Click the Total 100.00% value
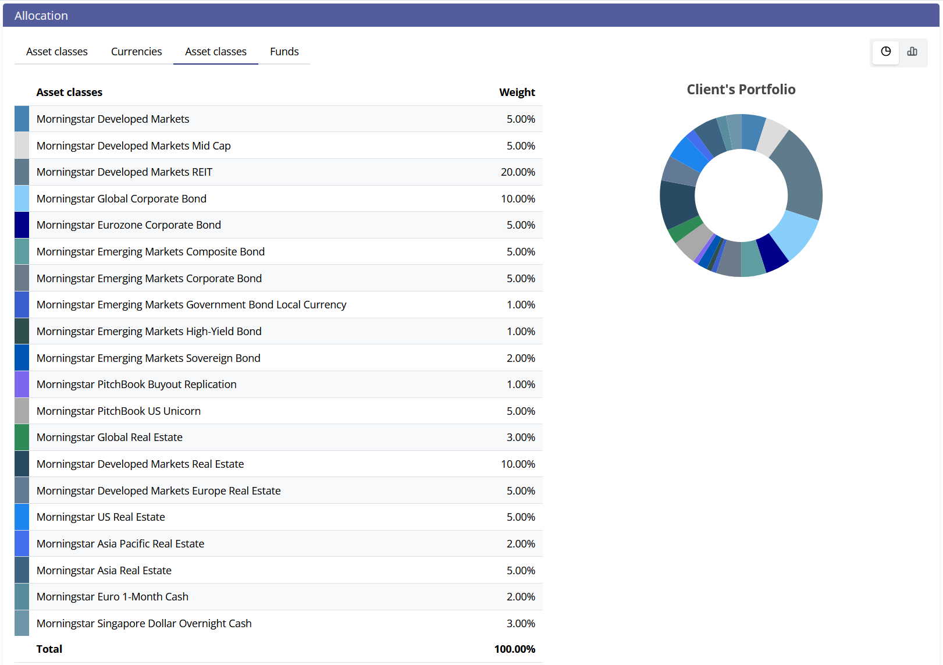The height and width of the screenshot is (665, 943). click(x=514, y=649)
